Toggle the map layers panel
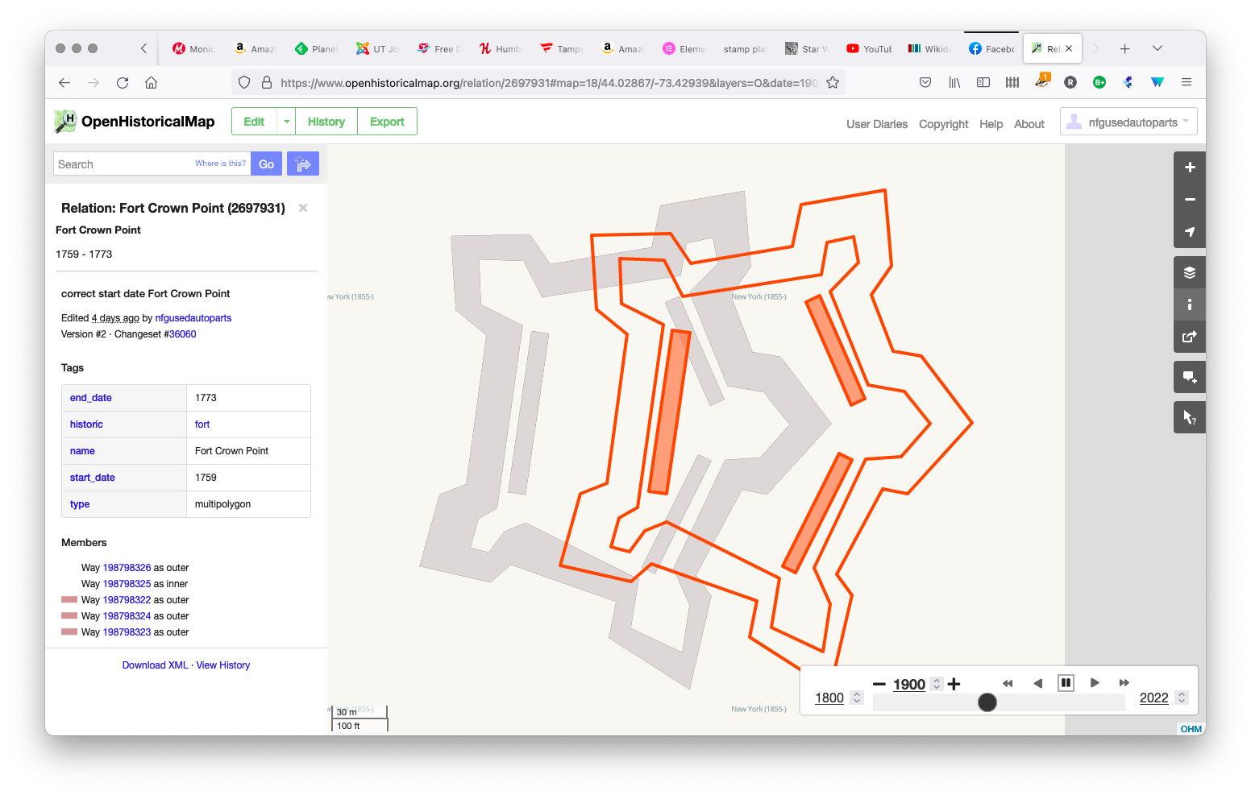Image resolution: width=1251 pixels, height=795 pixels. [x=1189, y=271]
